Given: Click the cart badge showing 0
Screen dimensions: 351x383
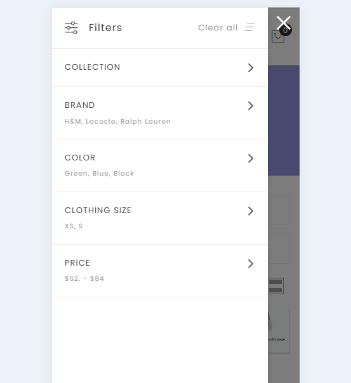Looking at the screenshot, I should point(285,30).
